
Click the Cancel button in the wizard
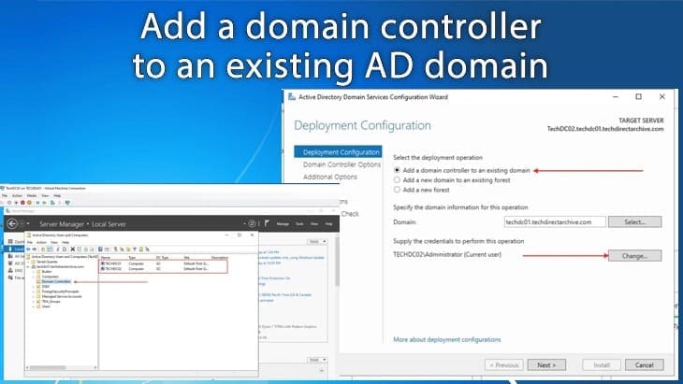pos(645,365)
